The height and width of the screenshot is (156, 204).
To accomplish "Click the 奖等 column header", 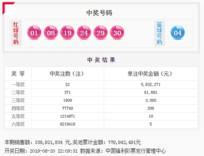I will (x=18, y=74).
